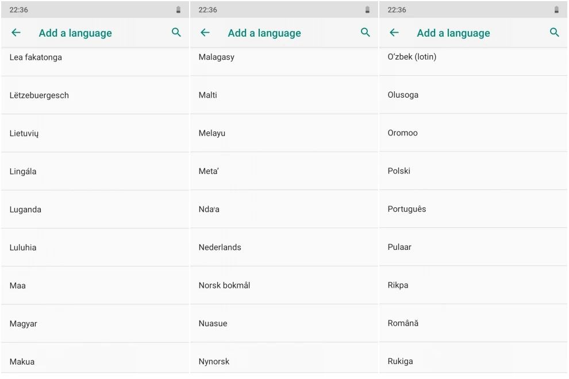569x379 pixels.
Task: Select Nuasue language
Action: (x=284, y=323)
